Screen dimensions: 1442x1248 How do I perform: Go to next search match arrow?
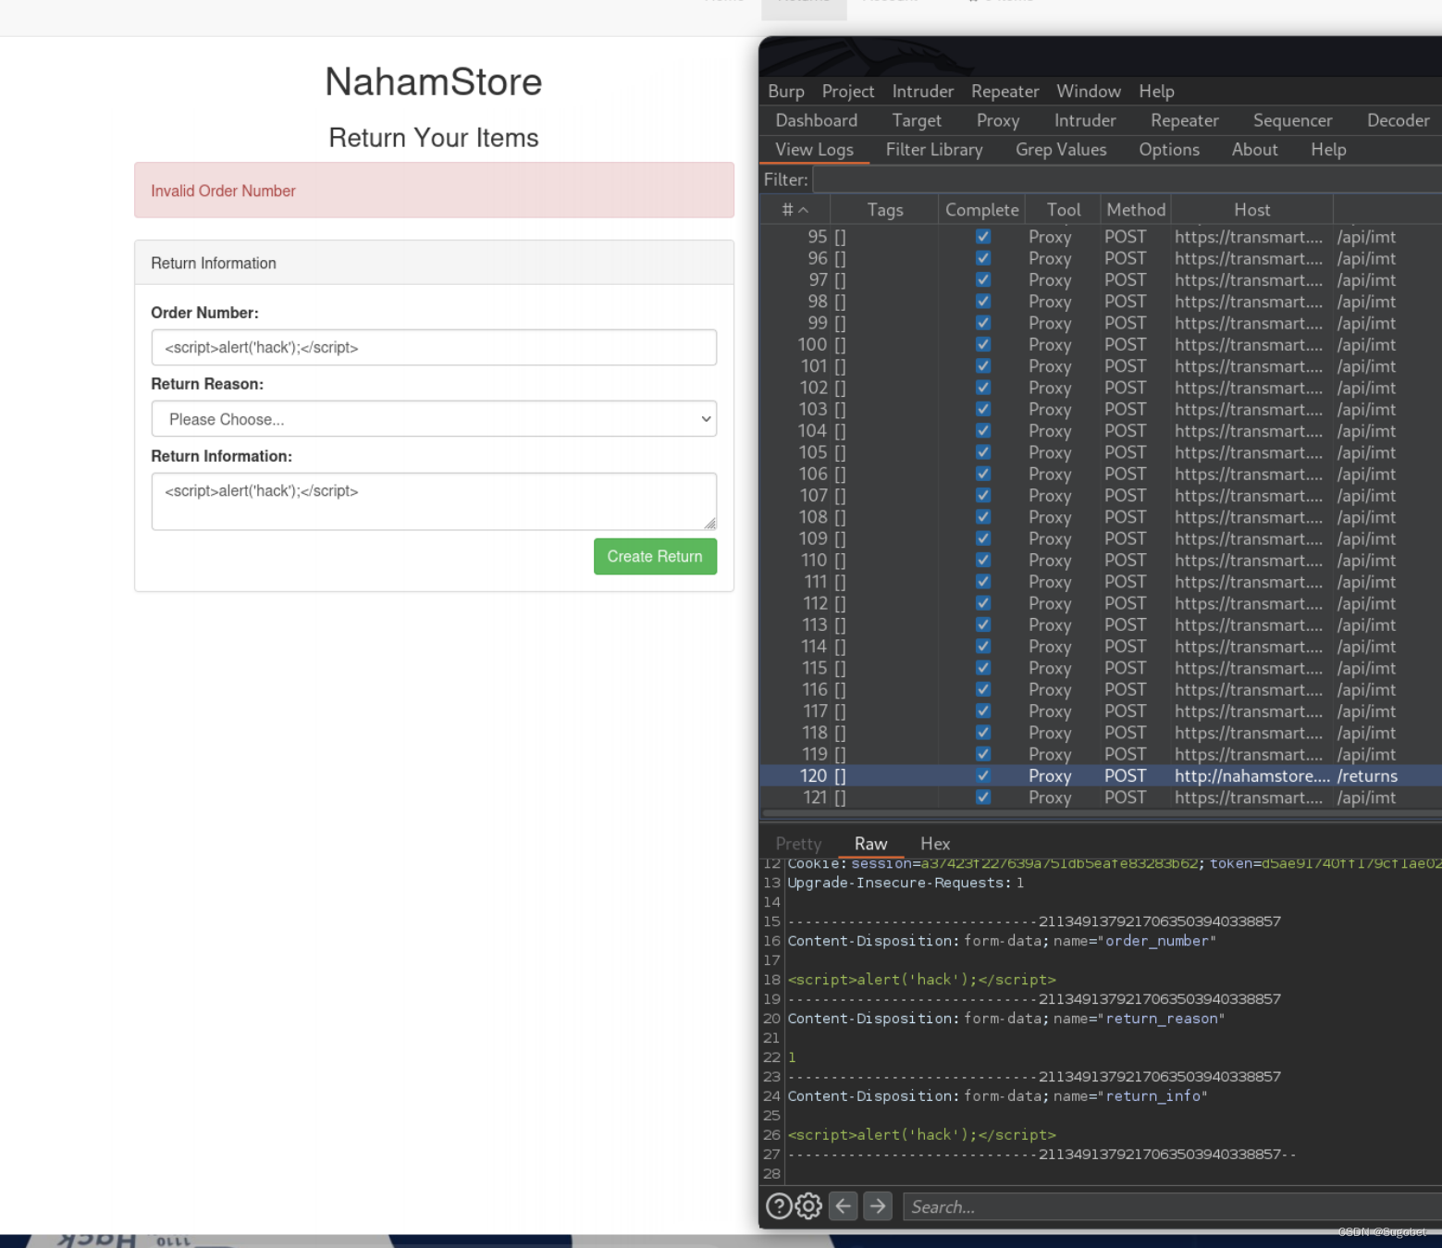click(878, 1206)
